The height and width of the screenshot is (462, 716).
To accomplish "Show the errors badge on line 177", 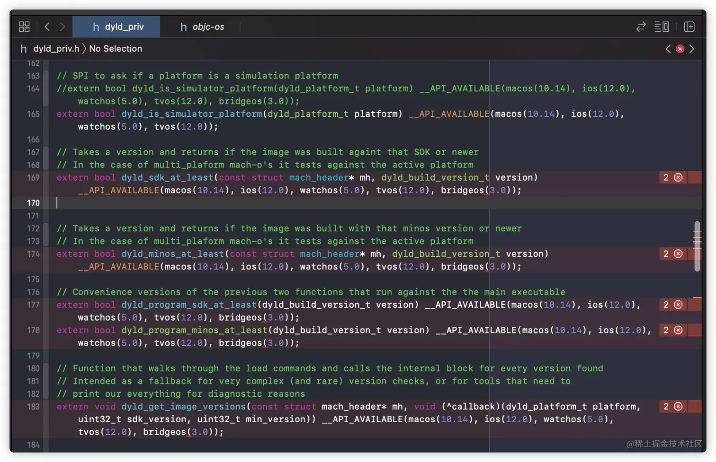I will coord(673,305).
